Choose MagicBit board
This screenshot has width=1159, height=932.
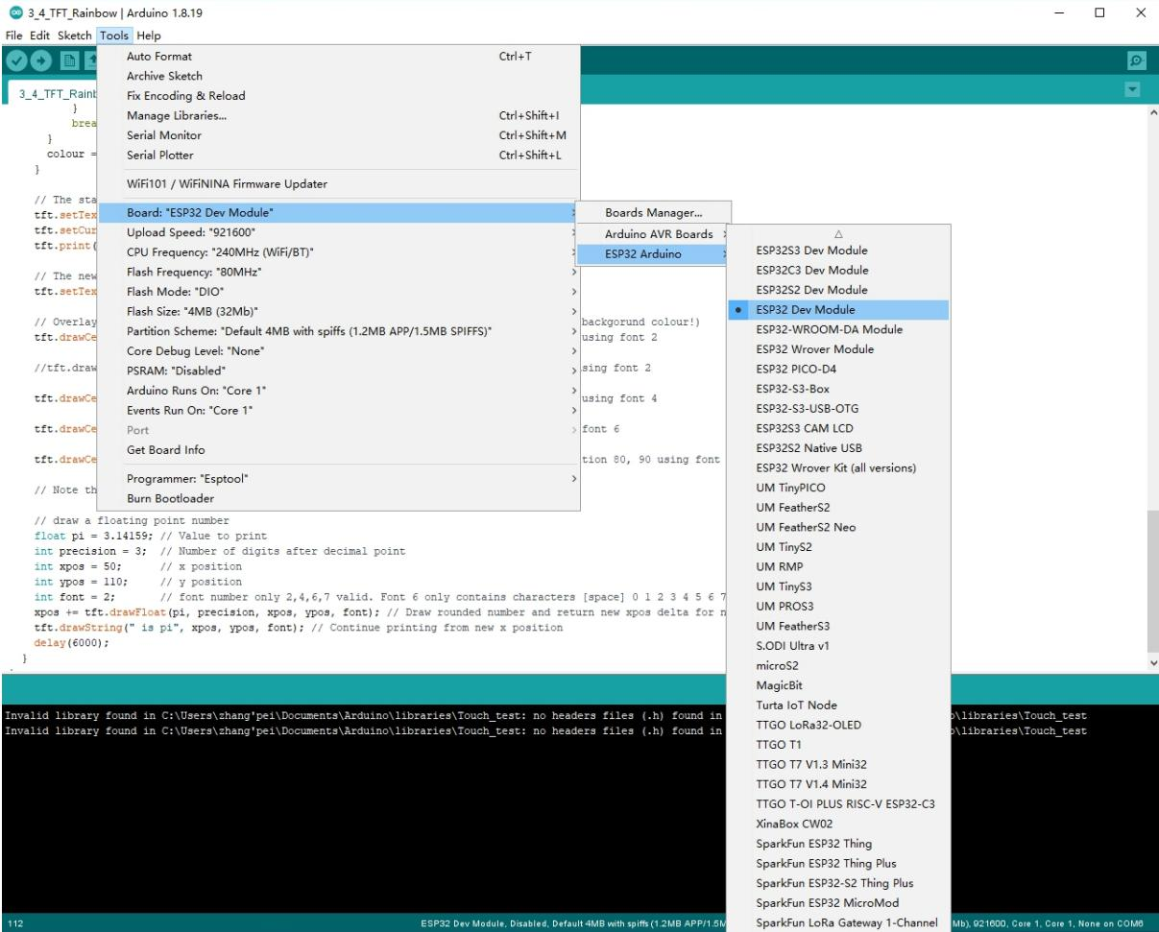click(838, 685)
